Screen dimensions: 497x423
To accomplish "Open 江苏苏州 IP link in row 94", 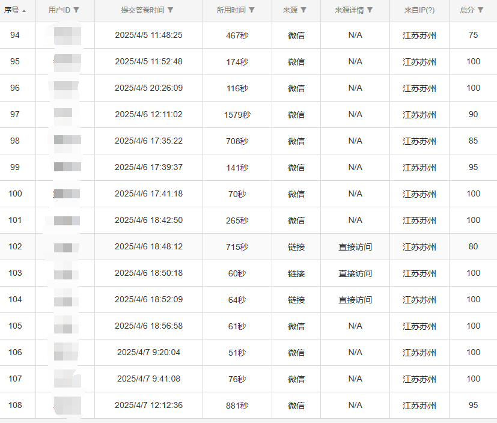I will (x=419, y=35).
